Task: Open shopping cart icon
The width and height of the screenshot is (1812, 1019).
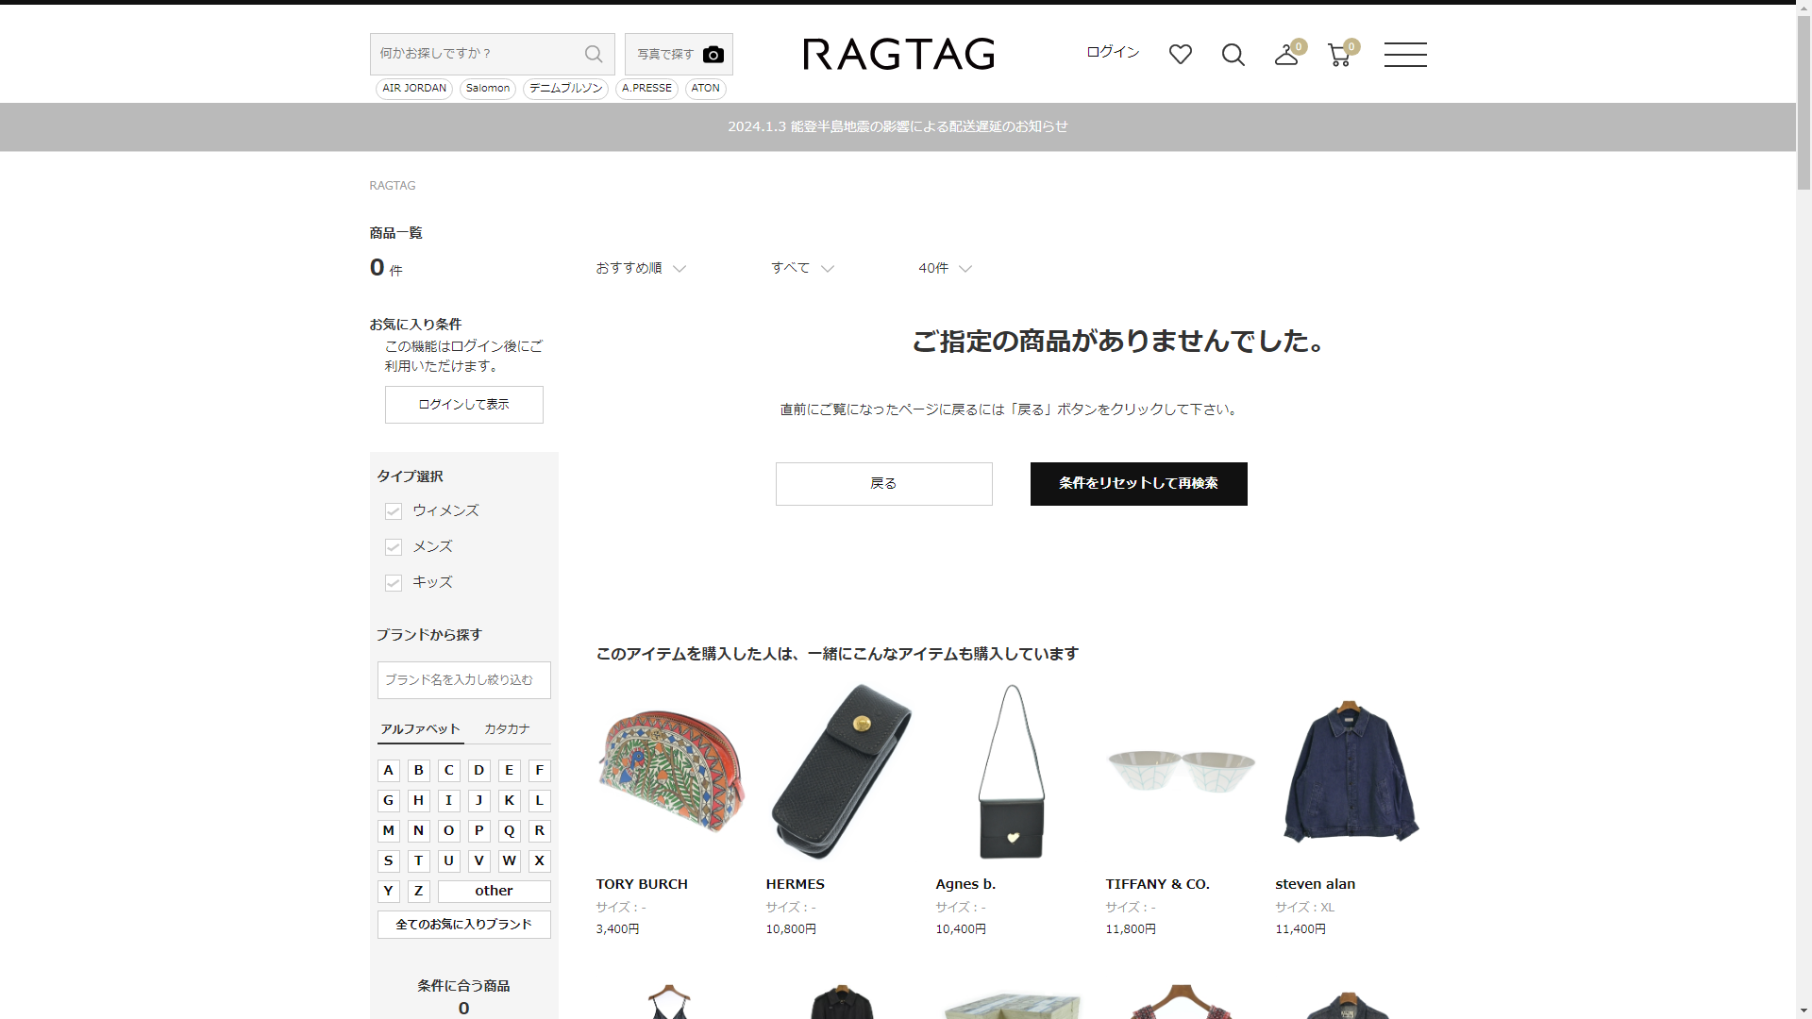Action: (x=1338, y=55)
